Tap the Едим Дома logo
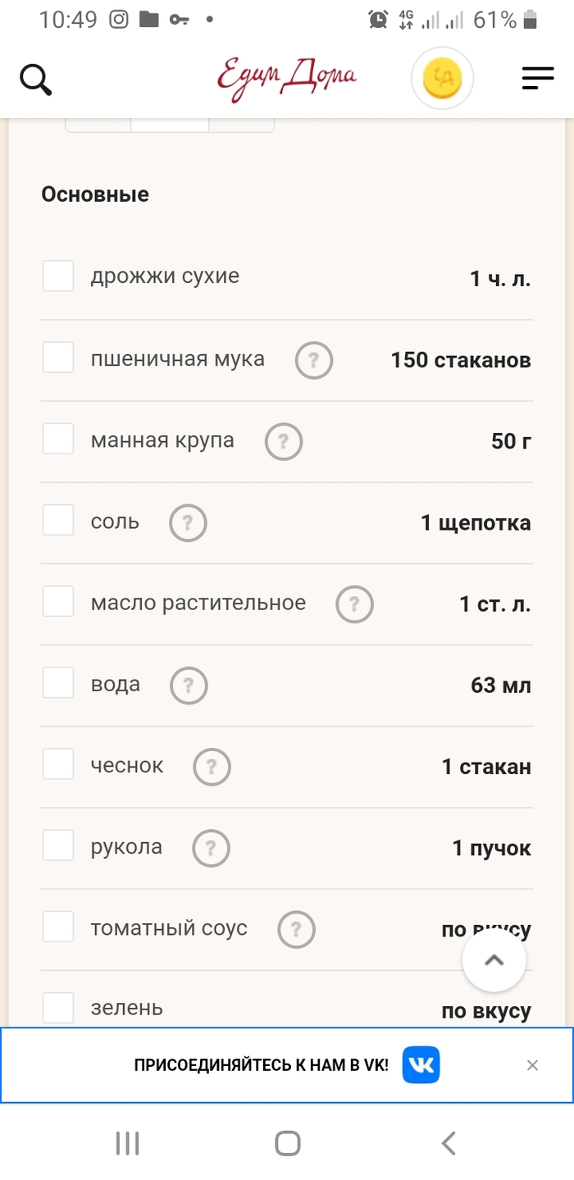574x1180 pixels. 287,76
